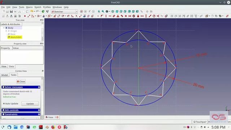Switch to the Model tab
Viewport: 231px width, 130px height.
[5, 75]
